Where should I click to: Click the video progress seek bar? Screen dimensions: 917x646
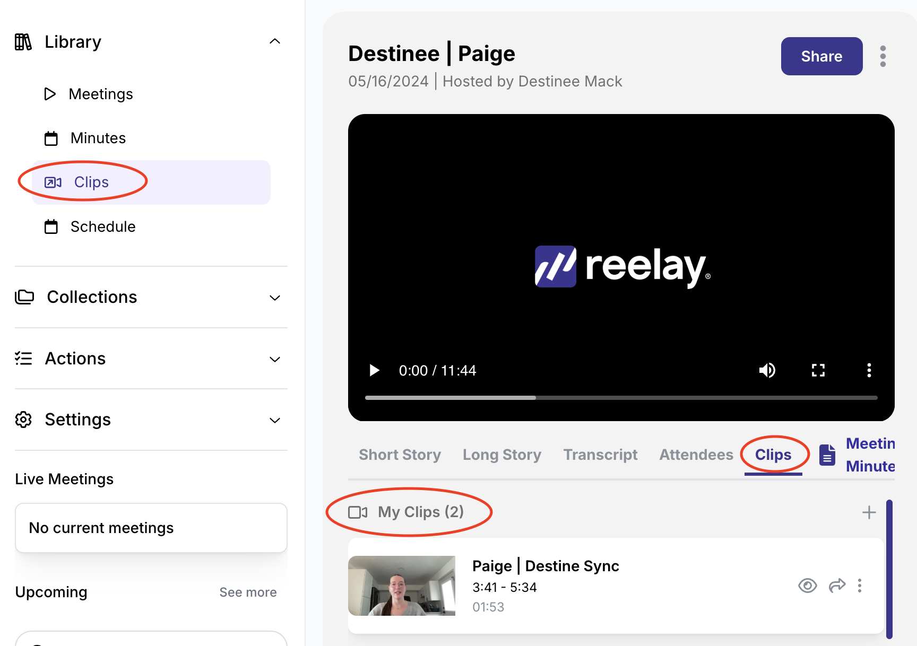[621, 398]
